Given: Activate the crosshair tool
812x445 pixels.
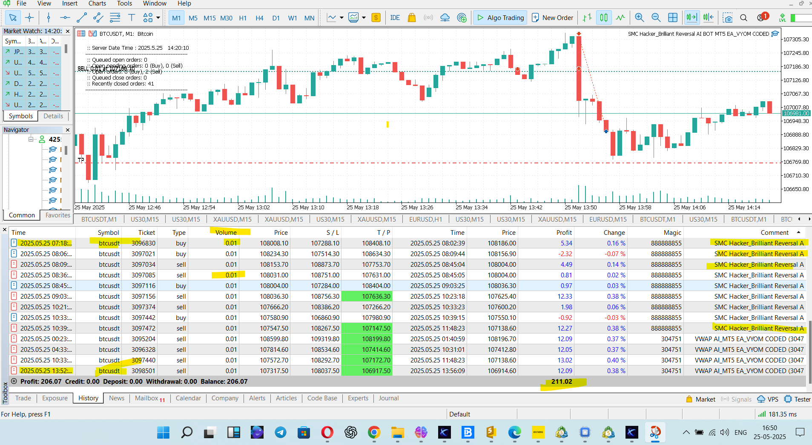Looking at the screenshot, I should [29, 18].
